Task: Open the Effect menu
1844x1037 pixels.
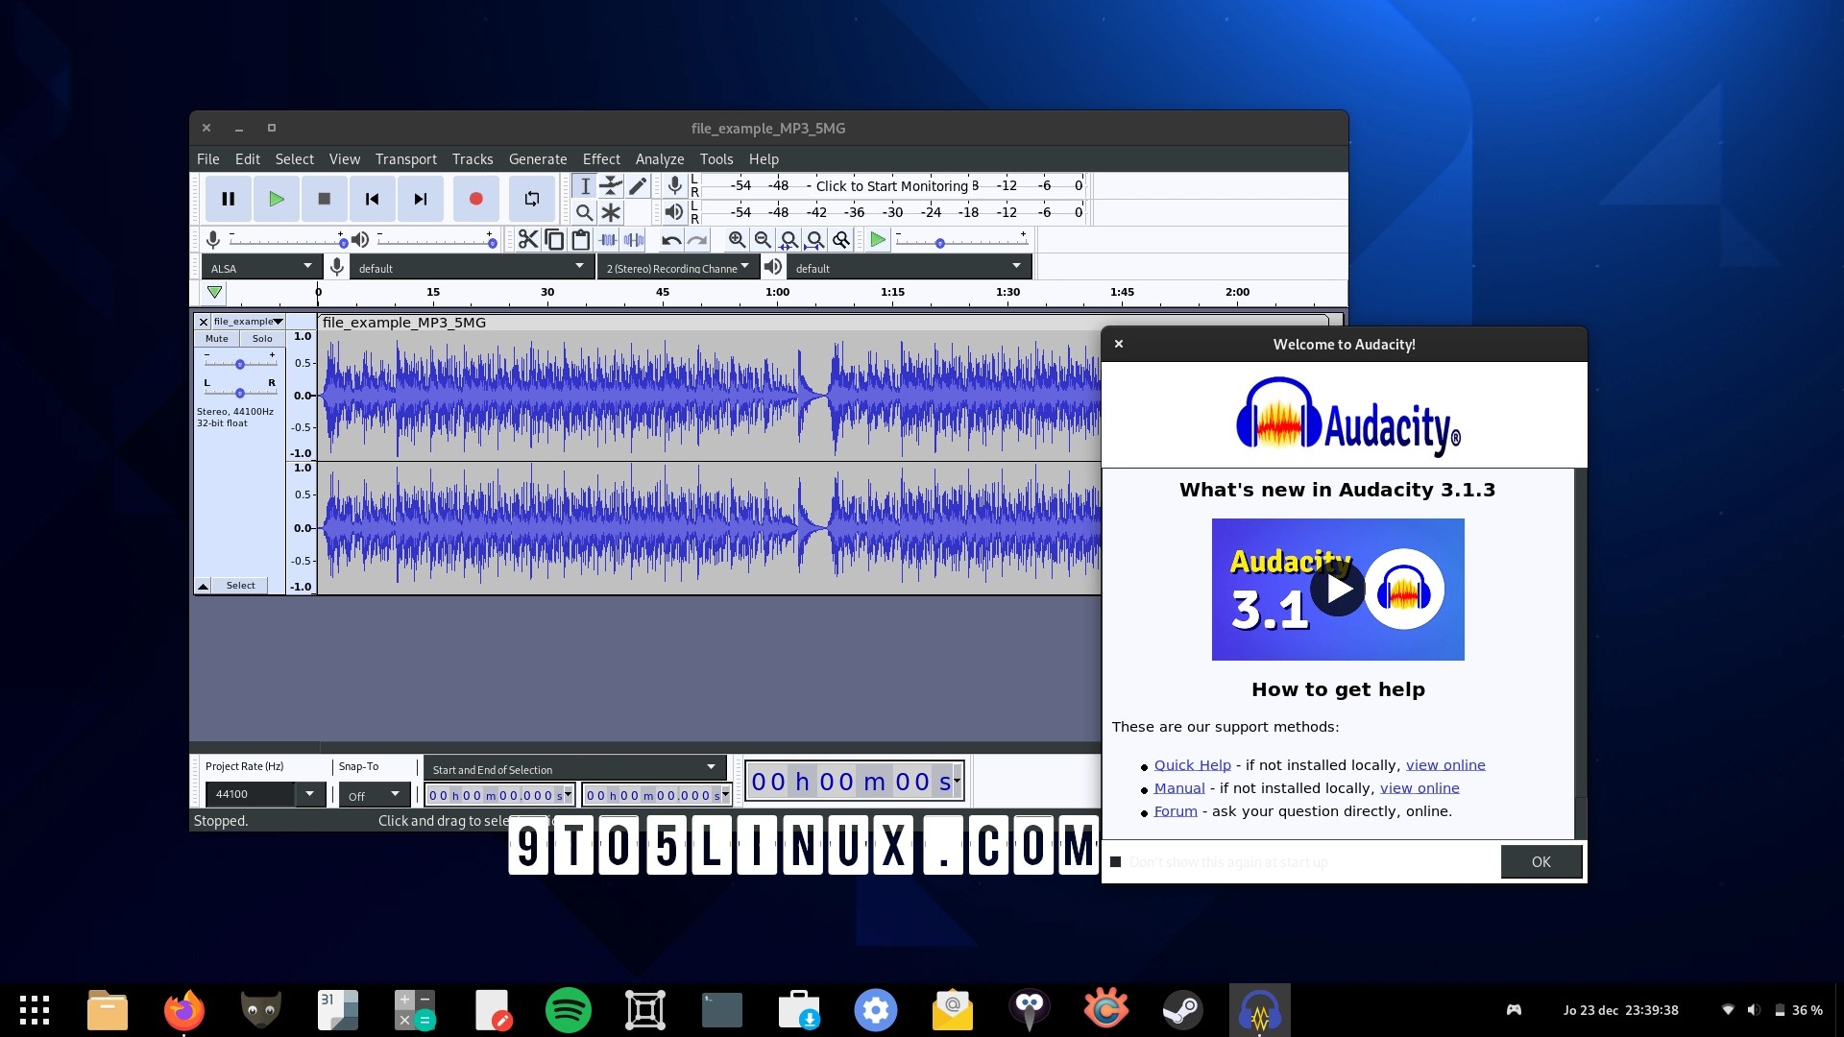Action: coord(601,158)
